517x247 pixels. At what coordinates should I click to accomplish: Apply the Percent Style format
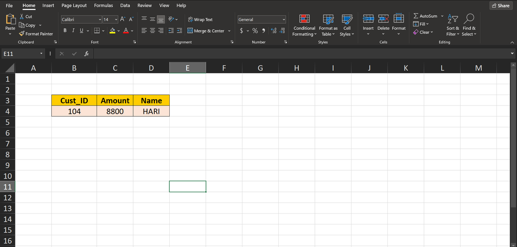click(255, 31)
